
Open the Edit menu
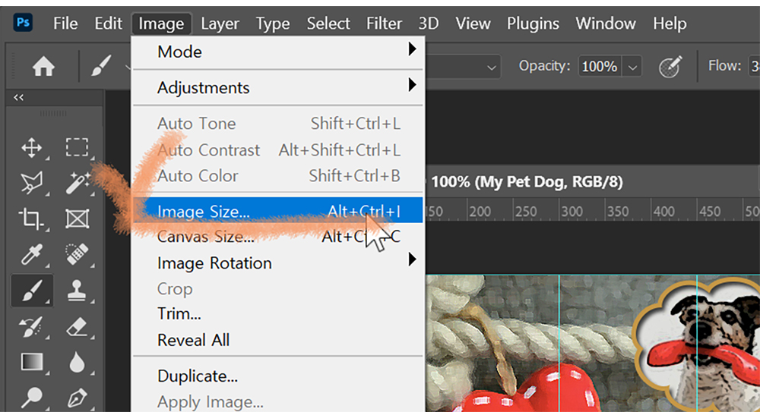108,24
